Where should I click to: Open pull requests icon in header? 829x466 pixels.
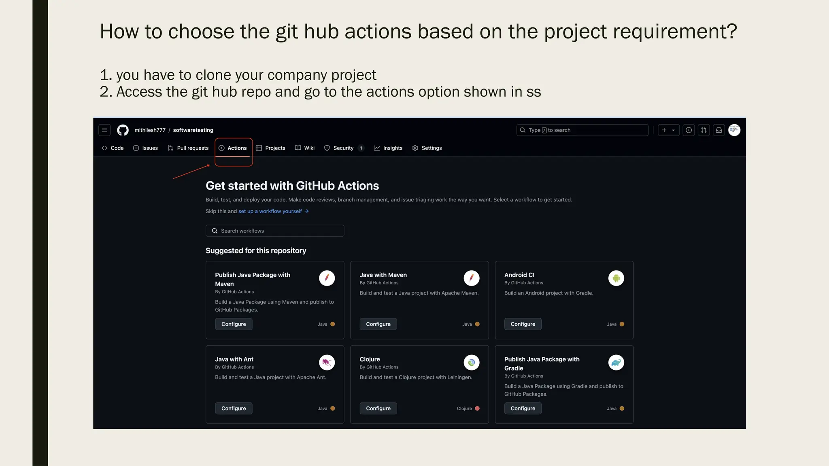coord(704,130)
